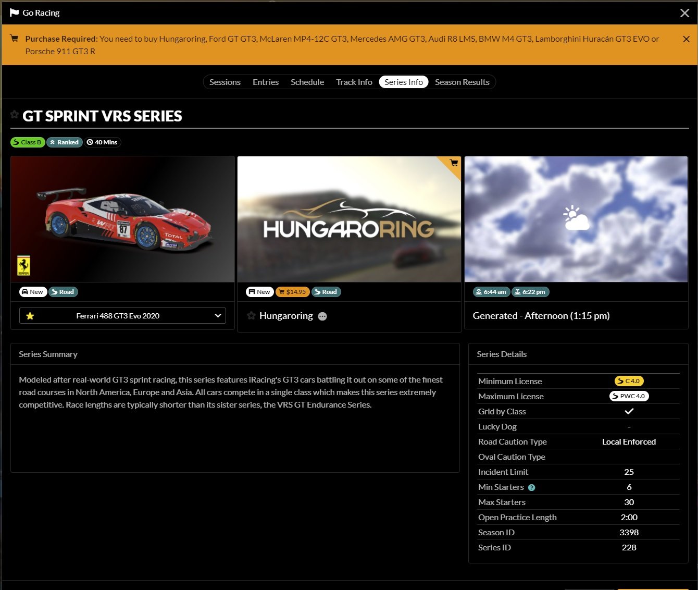Click the Class B license badge
Screen dimensions: 698x590
(28, 142)
